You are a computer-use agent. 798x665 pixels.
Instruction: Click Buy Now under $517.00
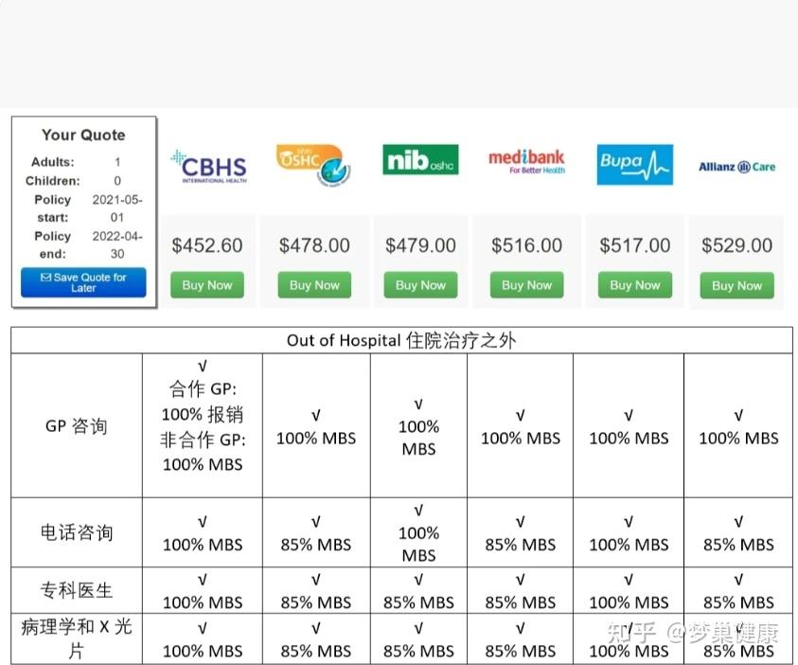point(634,285)
